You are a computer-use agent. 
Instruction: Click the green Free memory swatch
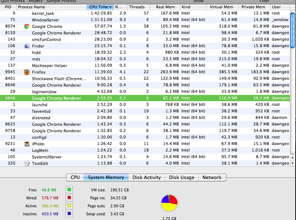point(69,190)
